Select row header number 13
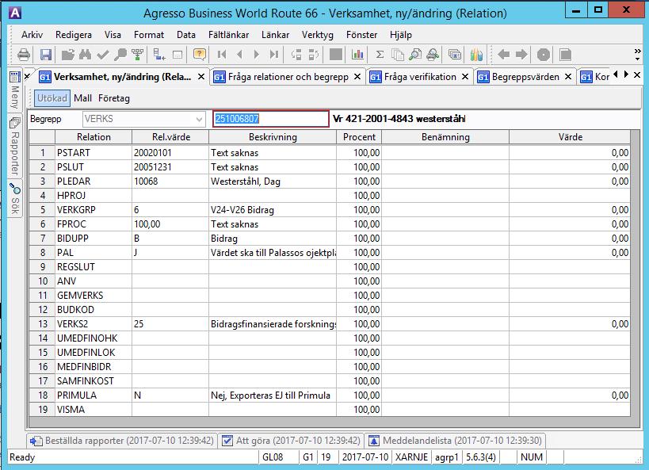Image resolution: width=649 pixels, height=470 pixels. pyautogui.click(x=42, y=324)
